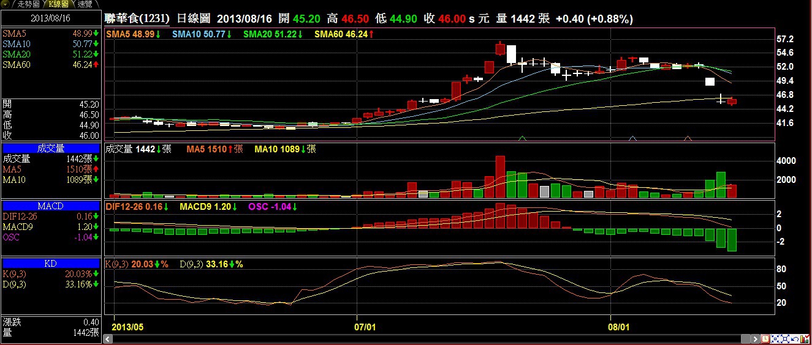Click sidebar OSC -1.04 row

pos(51,237)
